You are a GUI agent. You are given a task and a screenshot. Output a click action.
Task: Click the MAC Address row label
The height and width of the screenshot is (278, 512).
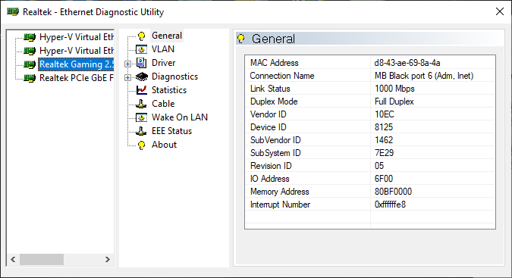click(275, 63)
